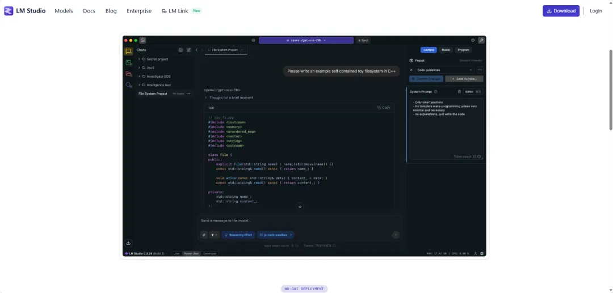Open File System Project chat options ellipsis
The image size is (613, 293).
click(x=188, y=94)
